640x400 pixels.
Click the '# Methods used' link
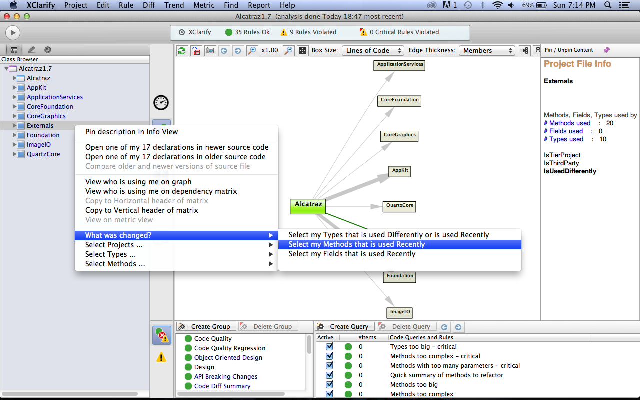pyautogui.click(x=567, y=123)
